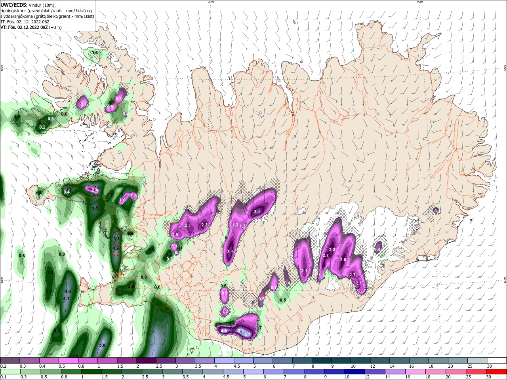Click the '3.3' rain value on the map
507x380 pixels.
(116, 239)
